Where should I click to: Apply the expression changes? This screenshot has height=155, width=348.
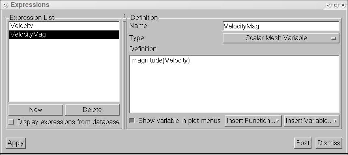pos(16,143)
